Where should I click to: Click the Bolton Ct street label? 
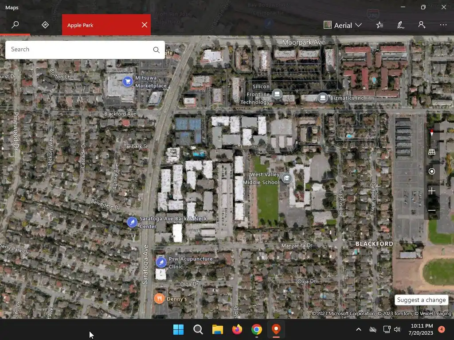pos(60,74)
